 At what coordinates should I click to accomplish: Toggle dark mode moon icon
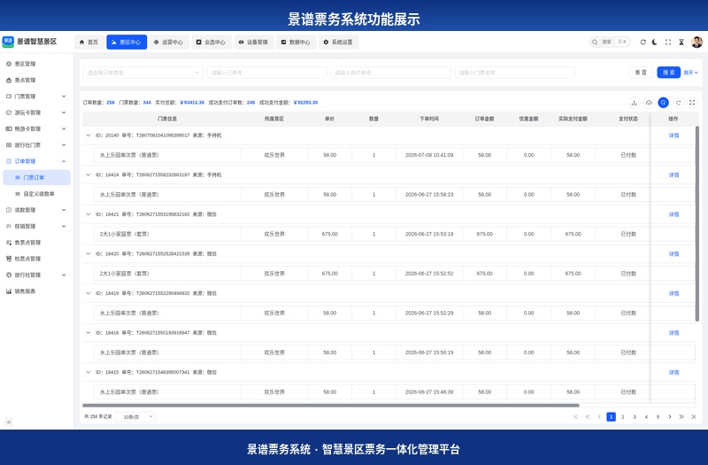655,42
